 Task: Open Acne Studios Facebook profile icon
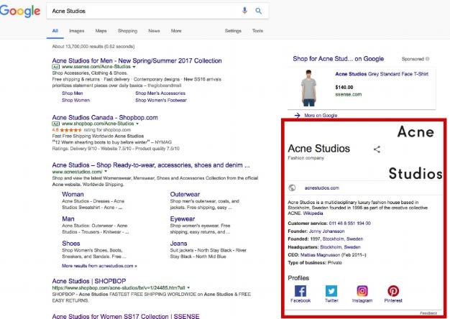click(300, 291)
